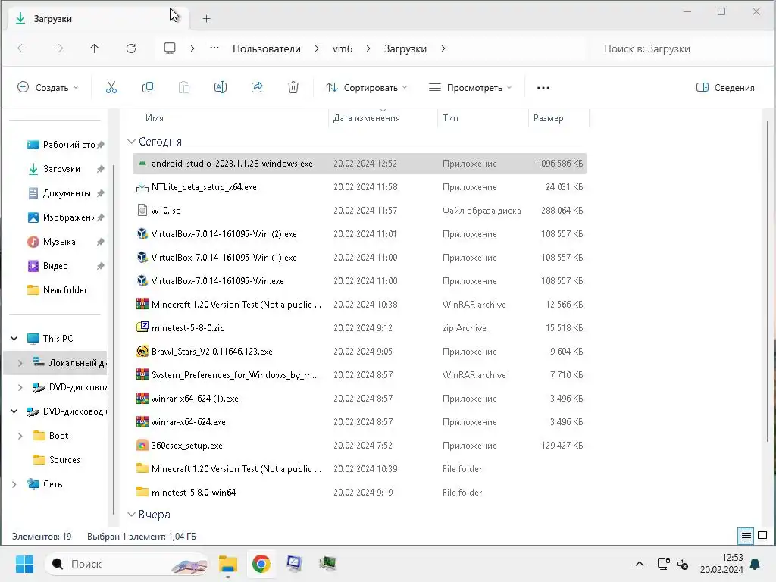
Task: Click the PC icon in address bar
Action: [x=170, y=48]
